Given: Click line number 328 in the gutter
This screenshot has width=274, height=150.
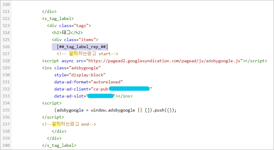Looking at the screenshot, I should [x=6, y=61].
